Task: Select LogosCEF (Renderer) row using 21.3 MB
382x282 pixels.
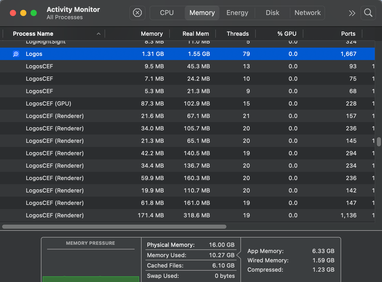Action: (x=187, y=141)
